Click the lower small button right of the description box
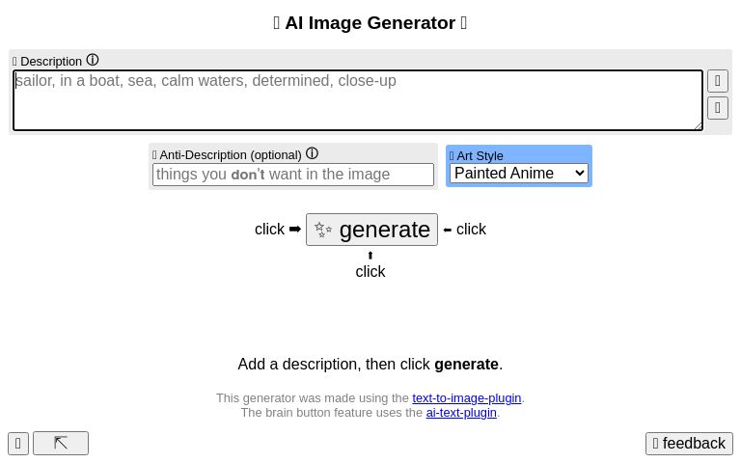The width and height of the screenshot is (741, 463). point(717,107)
